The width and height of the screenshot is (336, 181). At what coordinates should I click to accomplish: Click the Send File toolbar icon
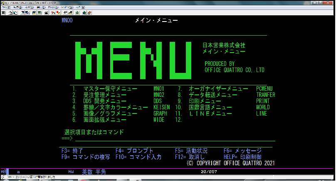tap(22, 12)
